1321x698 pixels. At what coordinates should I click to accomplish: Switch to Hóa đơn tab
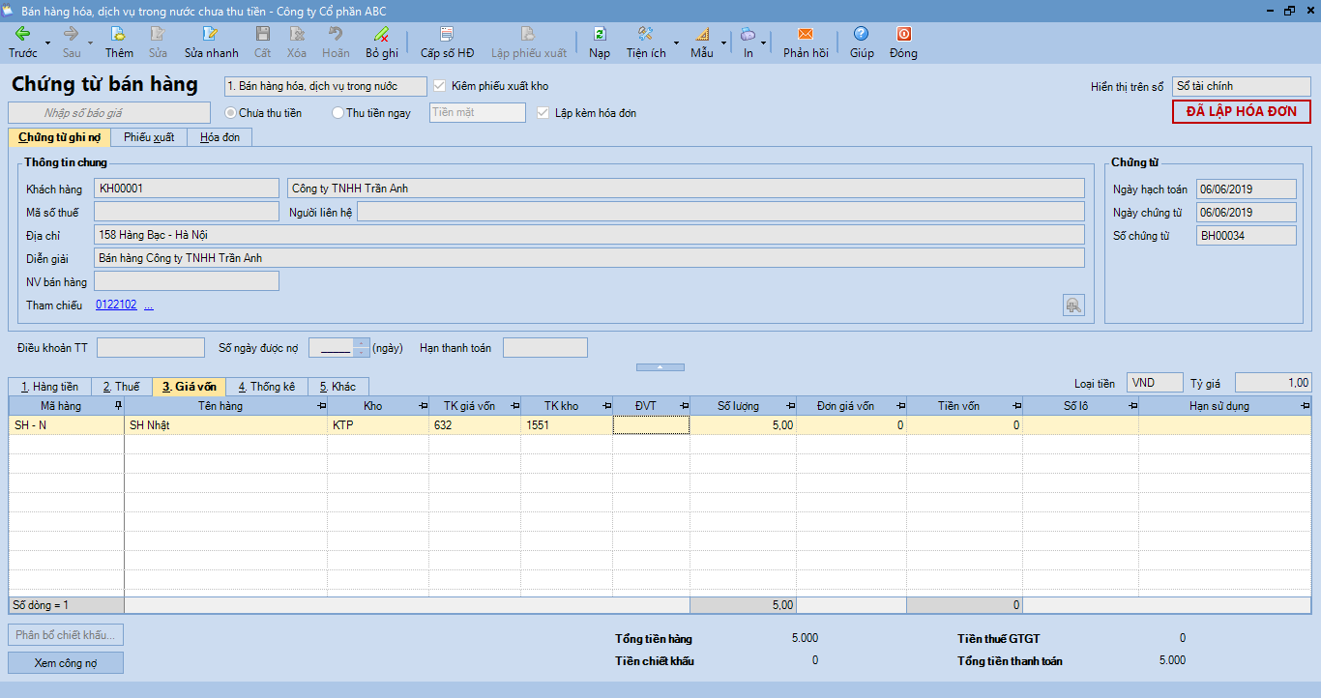click(220, 137)
